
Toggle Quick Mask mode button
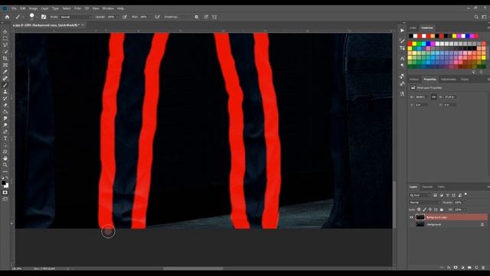(x=5, y=192)
